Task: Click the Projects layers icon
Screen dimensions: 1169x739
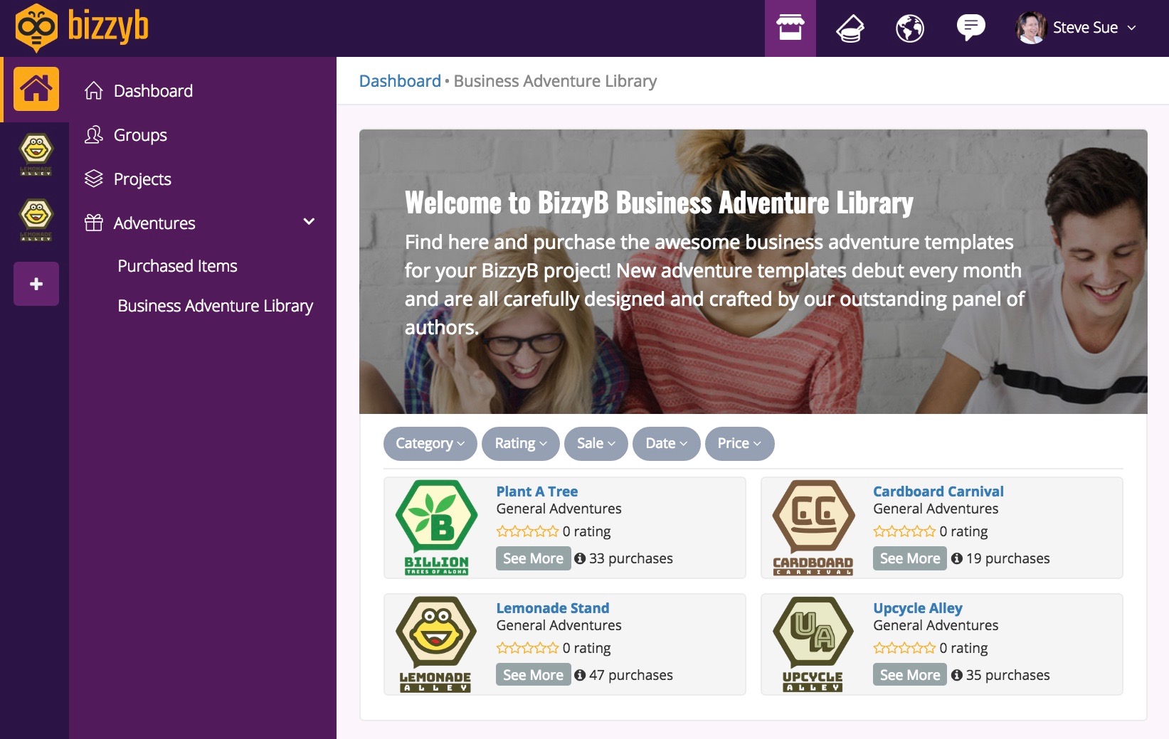Action: [x=94, y=179]
